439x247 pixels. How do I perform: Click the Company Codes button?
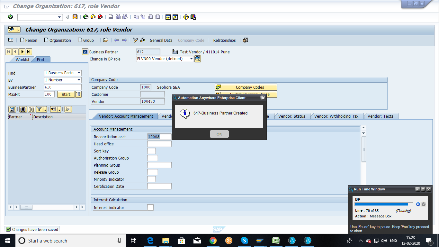246,87
